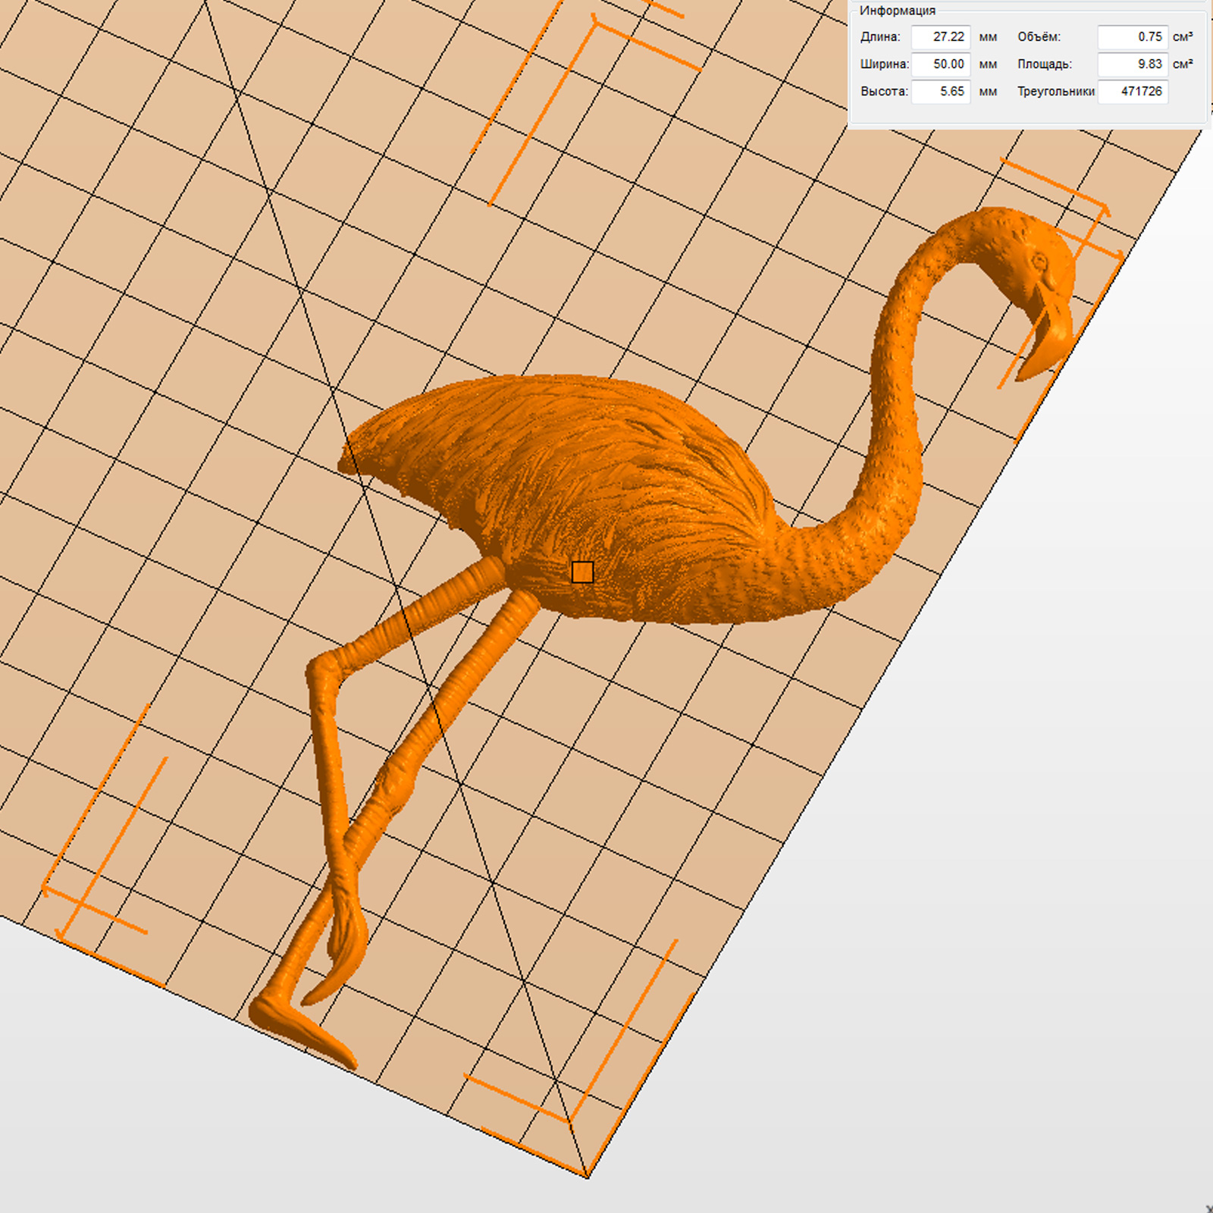Click the Информация panel header
The height and width of the screenshot is (1213, 1213).
(x=897, y=11)
